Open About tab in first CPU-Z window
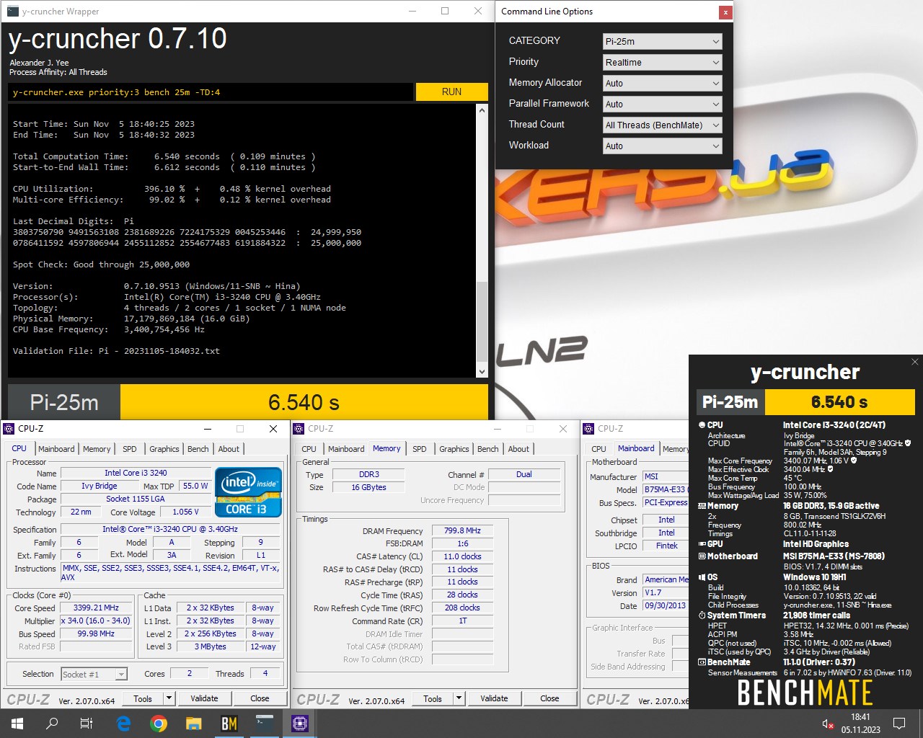Image resolution: width=923 pixels, height=738 pixels. [x=229, y=449]
